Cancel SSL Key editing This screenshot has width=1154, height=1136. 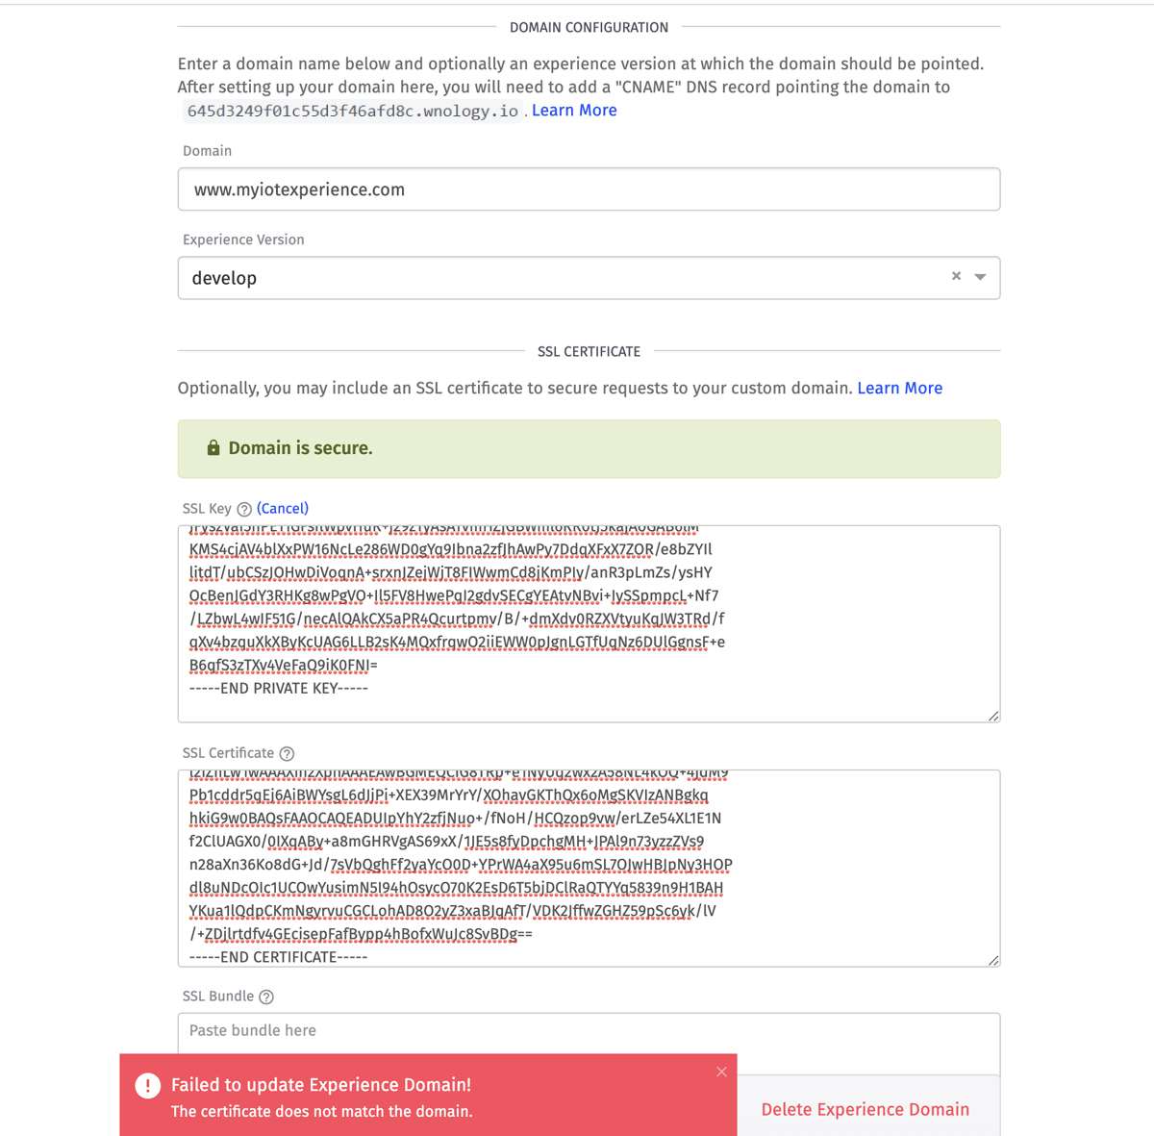coord(283,508)
